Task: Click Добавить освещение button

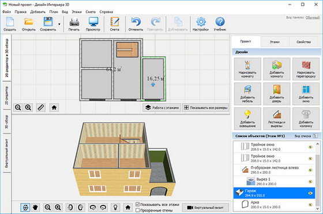Action: point(247,119)
